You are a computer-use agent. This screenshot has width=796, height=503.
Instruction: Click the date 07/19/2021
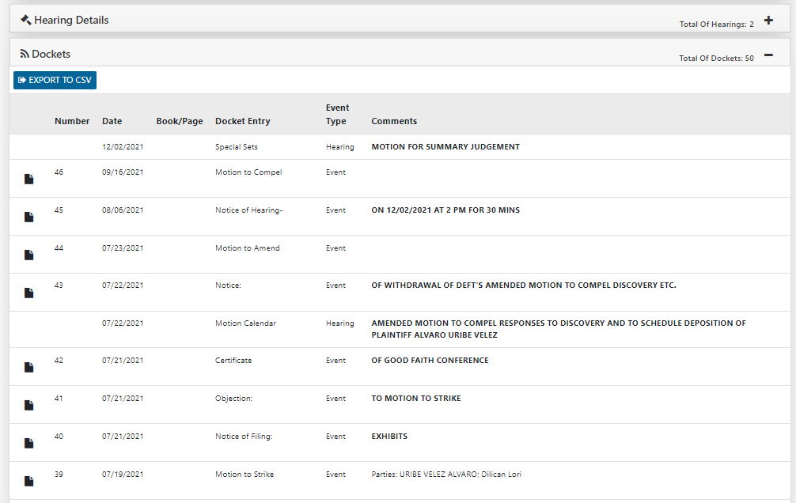coord(123,474)
